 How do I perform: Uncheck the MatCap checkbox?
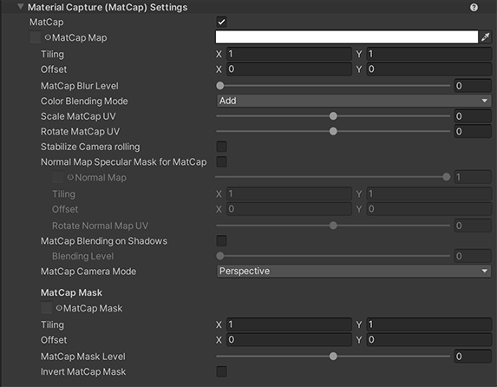coord(221,22)
